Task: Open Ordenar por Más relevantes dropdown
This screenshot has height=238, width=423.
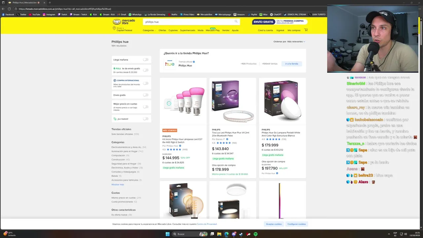Action: pos(289,42)
